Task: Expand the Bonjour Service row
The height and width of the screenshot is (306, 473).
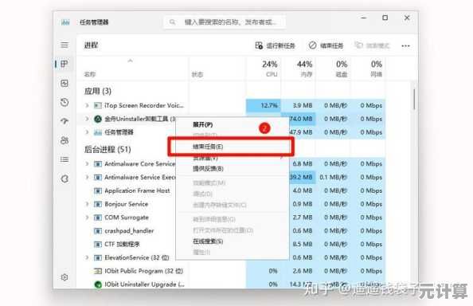Action: 87,204
